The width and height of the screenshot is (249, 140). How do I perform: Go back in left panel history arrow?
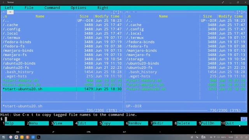pyautogui.click(x=4, y=12)
